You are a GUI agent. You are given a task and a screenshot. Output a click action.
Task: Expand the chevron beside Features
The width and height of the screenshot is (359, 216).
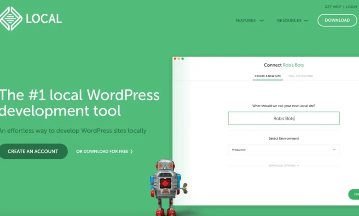click(261, 20)
